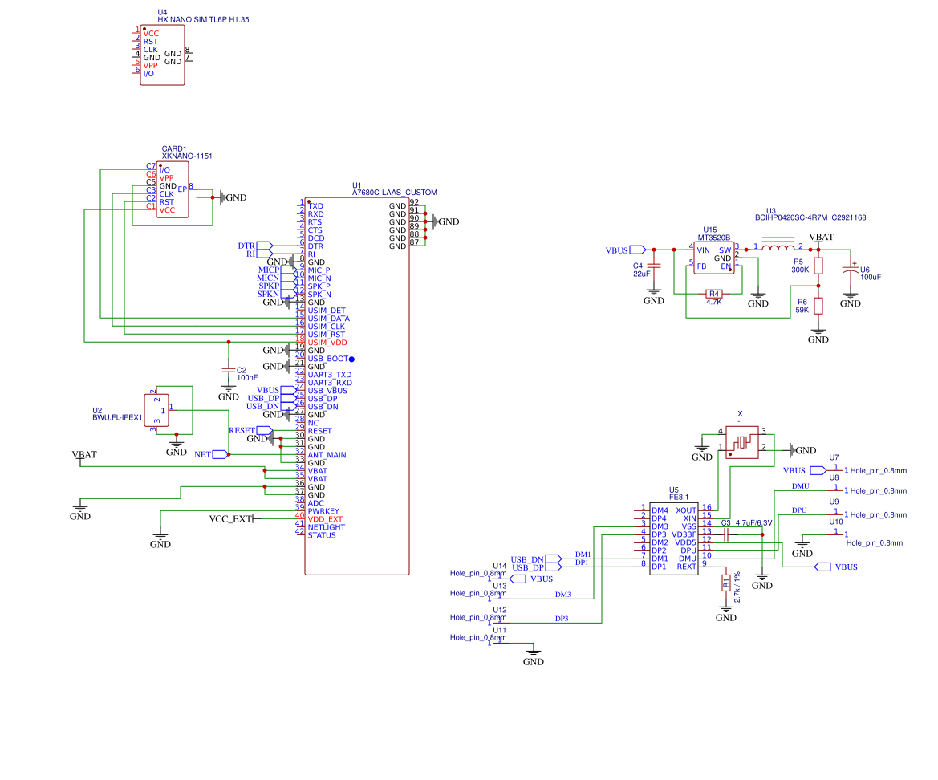Viewport: 938px width, 780px height.
Task: Select the C3 4.7uF/6.3V capacitor symbol
Action: (x=725, y=534)
